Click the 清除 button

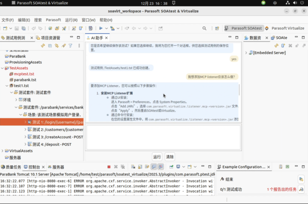pyautogui.click(x=170, y=157)
